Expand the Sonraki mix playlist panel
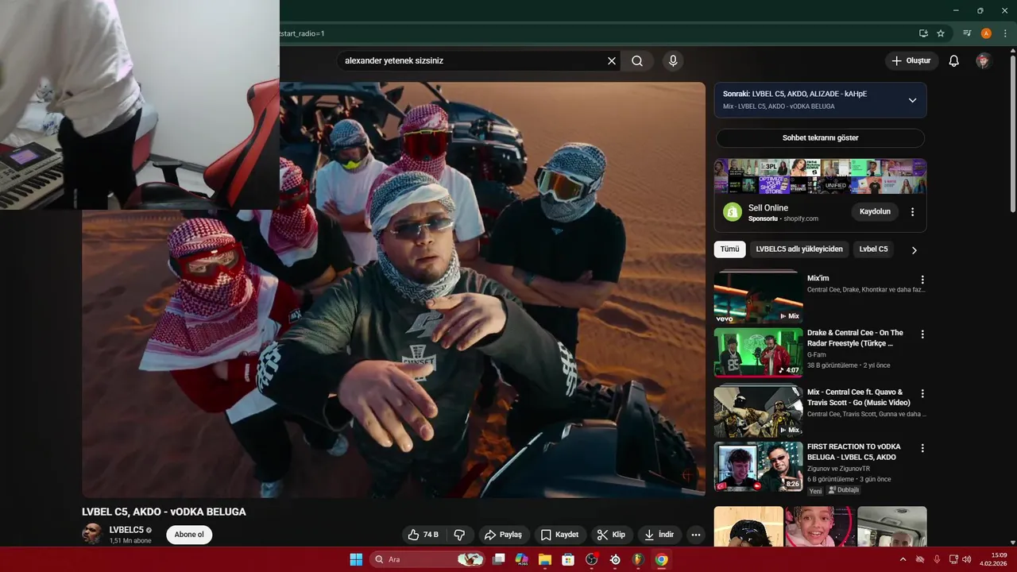Viewport: 1017px width, 572px height. click(x=912, y=100)
